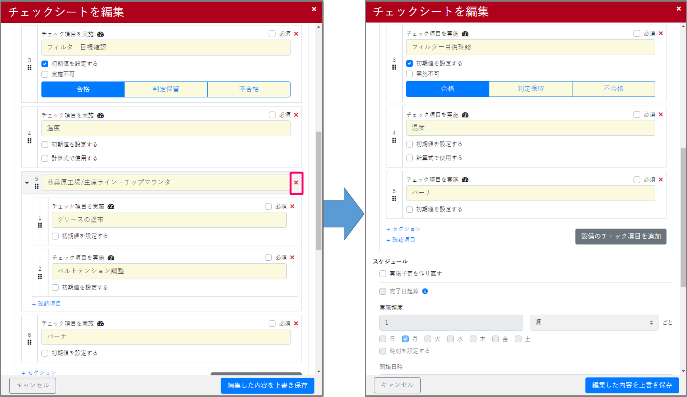
Task: Check the 火 weekday checkbox
Action: coord(428,339)
